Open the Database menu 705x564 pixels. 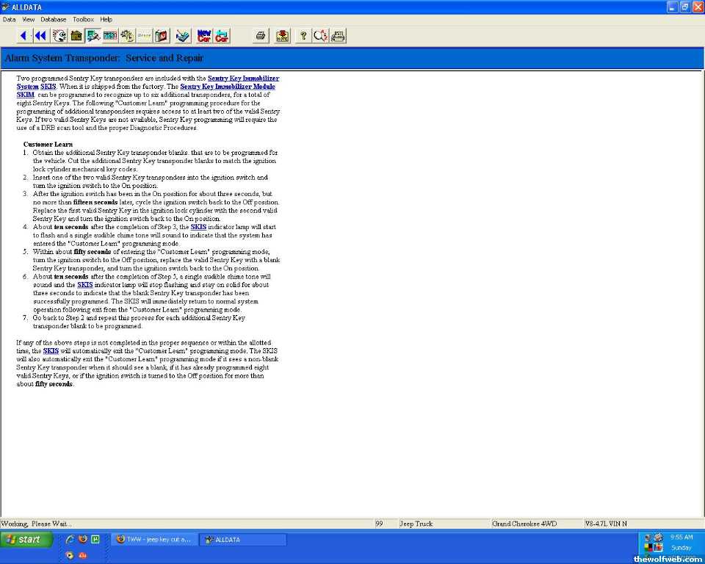(53, 19)
